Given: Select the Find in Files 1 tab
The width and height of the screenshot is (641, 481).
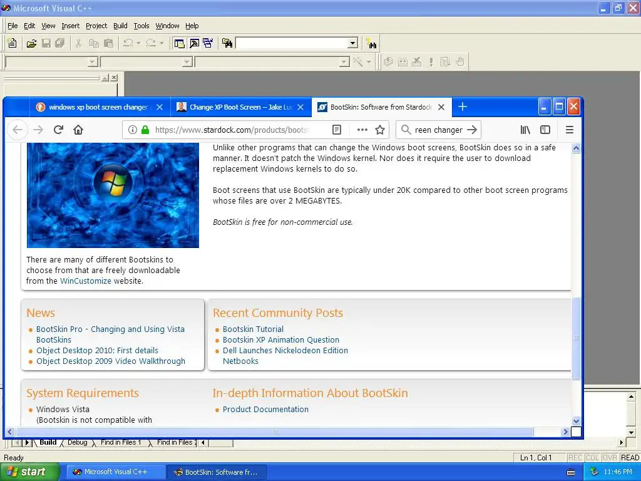Looking at the screenshot, I should click(x=121, y=442).
